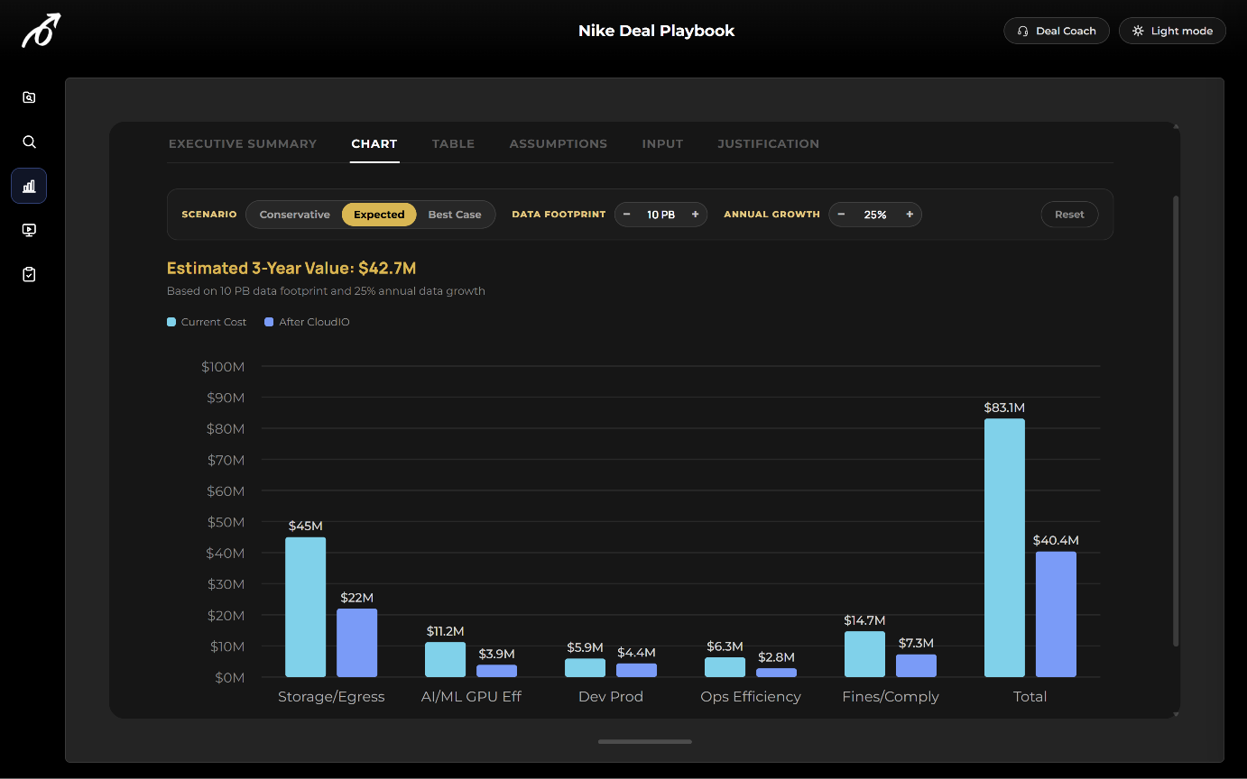The image size is (1247, 779).
Task: Click the 10 PB data footprint value
Action: [660, 215]
